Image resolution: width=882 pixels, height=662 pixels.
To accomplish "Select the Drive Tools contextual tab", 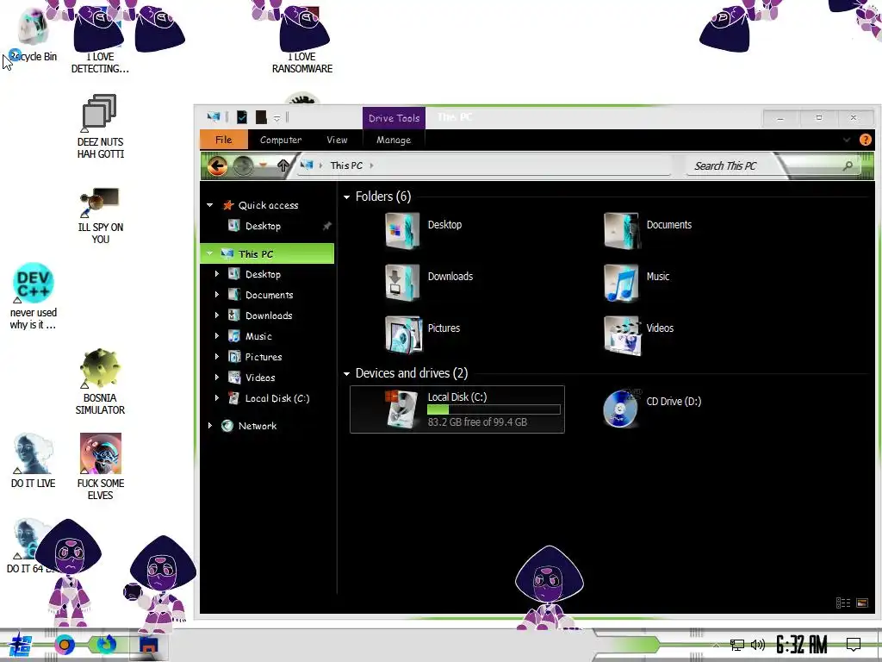I will [394, 118].
